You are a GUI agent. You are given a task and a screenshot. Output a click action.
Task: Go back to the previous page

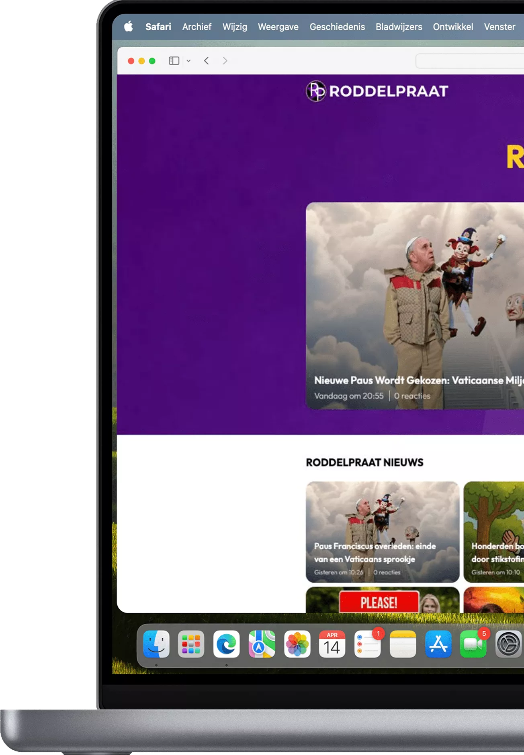pyautogui.click(x=207, y=61)
